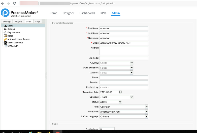Open the Default Language dropdown

(x=146, y=117)
